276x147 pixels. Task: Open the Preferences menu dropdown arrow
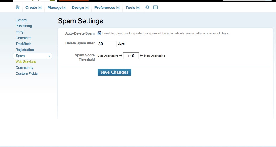(x=118, y=7)
